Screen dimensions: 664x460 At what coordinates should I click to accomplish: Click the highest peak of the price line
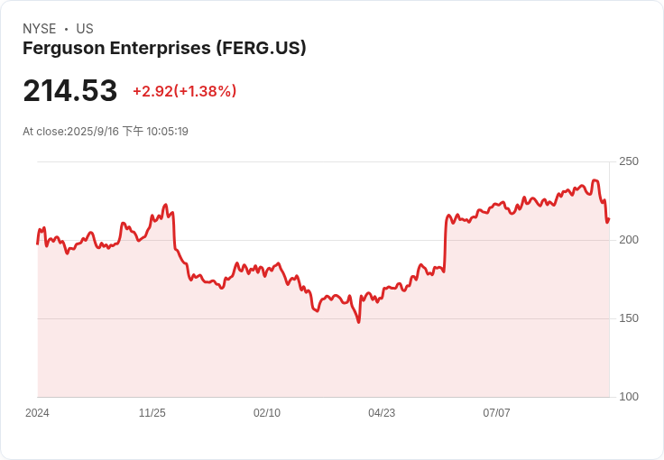595,180
